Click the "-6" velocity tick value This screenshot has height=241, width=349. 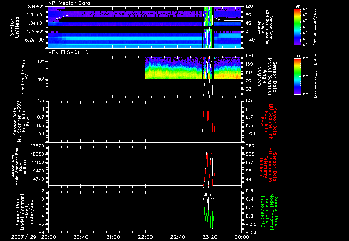(42, 224)
